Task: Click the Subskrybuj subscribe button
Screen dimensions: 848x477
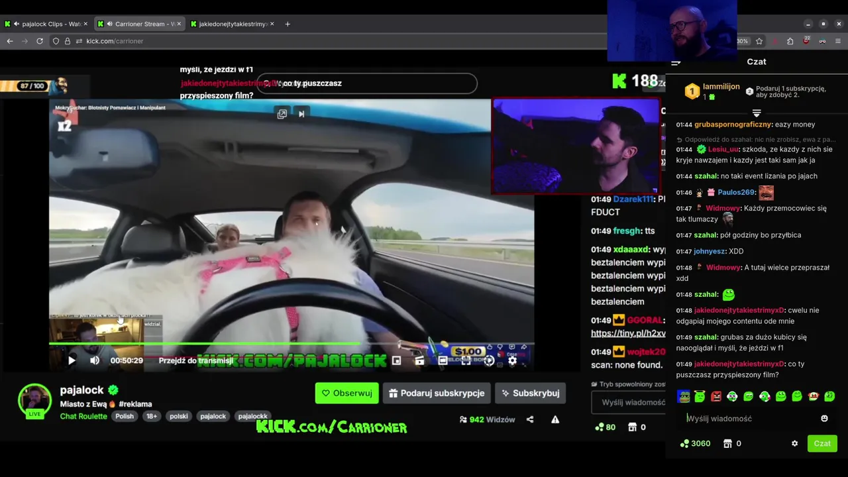Action: 530,393
